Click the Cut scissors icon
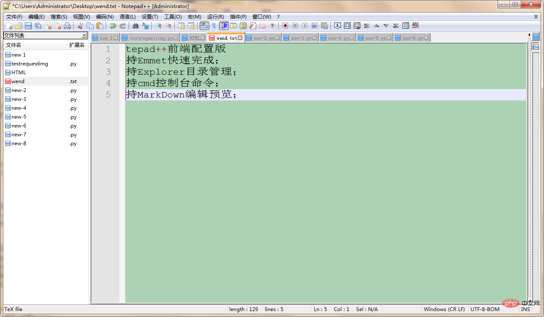 (x=80, y=26)
